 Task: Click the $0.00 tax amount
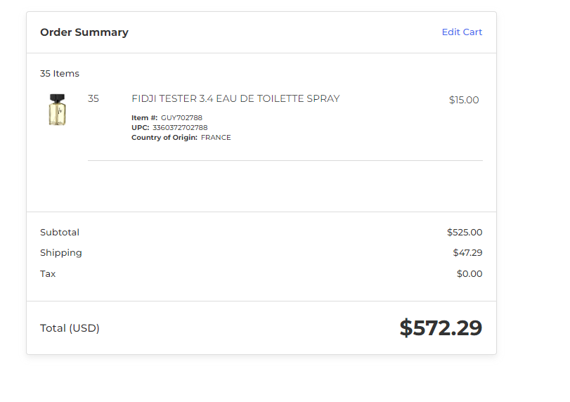469,273
